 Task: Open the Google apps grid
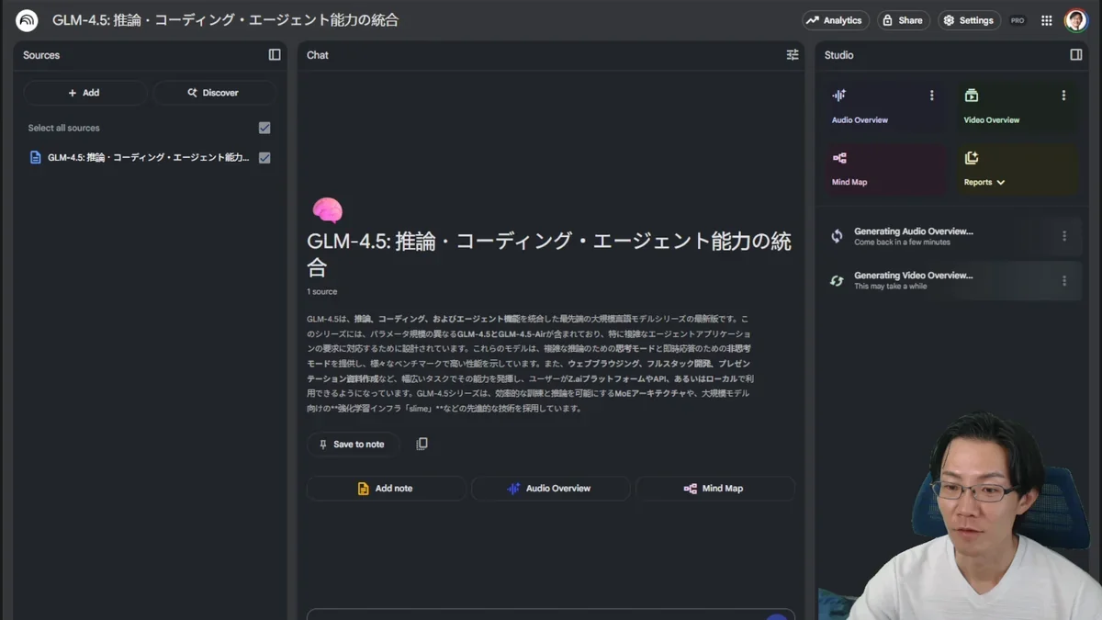[x=1047, y=20]
